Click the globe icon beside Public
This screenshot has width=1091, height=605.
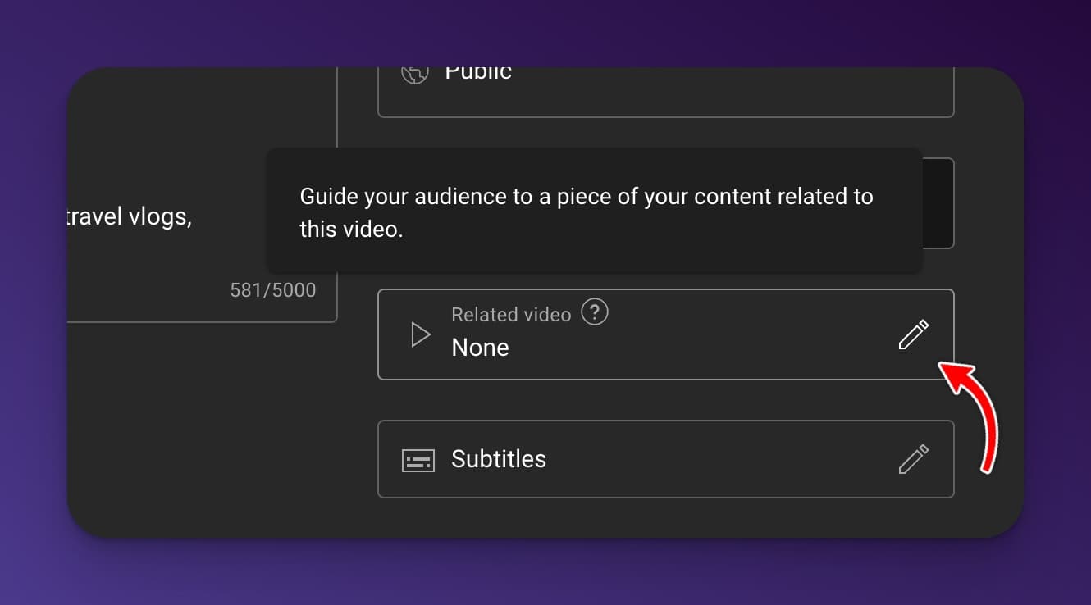415,74
